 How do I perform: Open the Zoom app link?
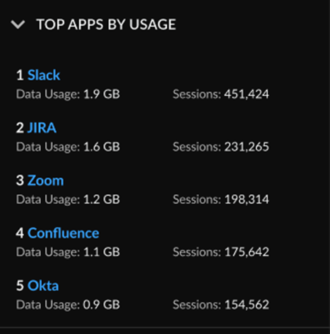(x=45, y=181)
